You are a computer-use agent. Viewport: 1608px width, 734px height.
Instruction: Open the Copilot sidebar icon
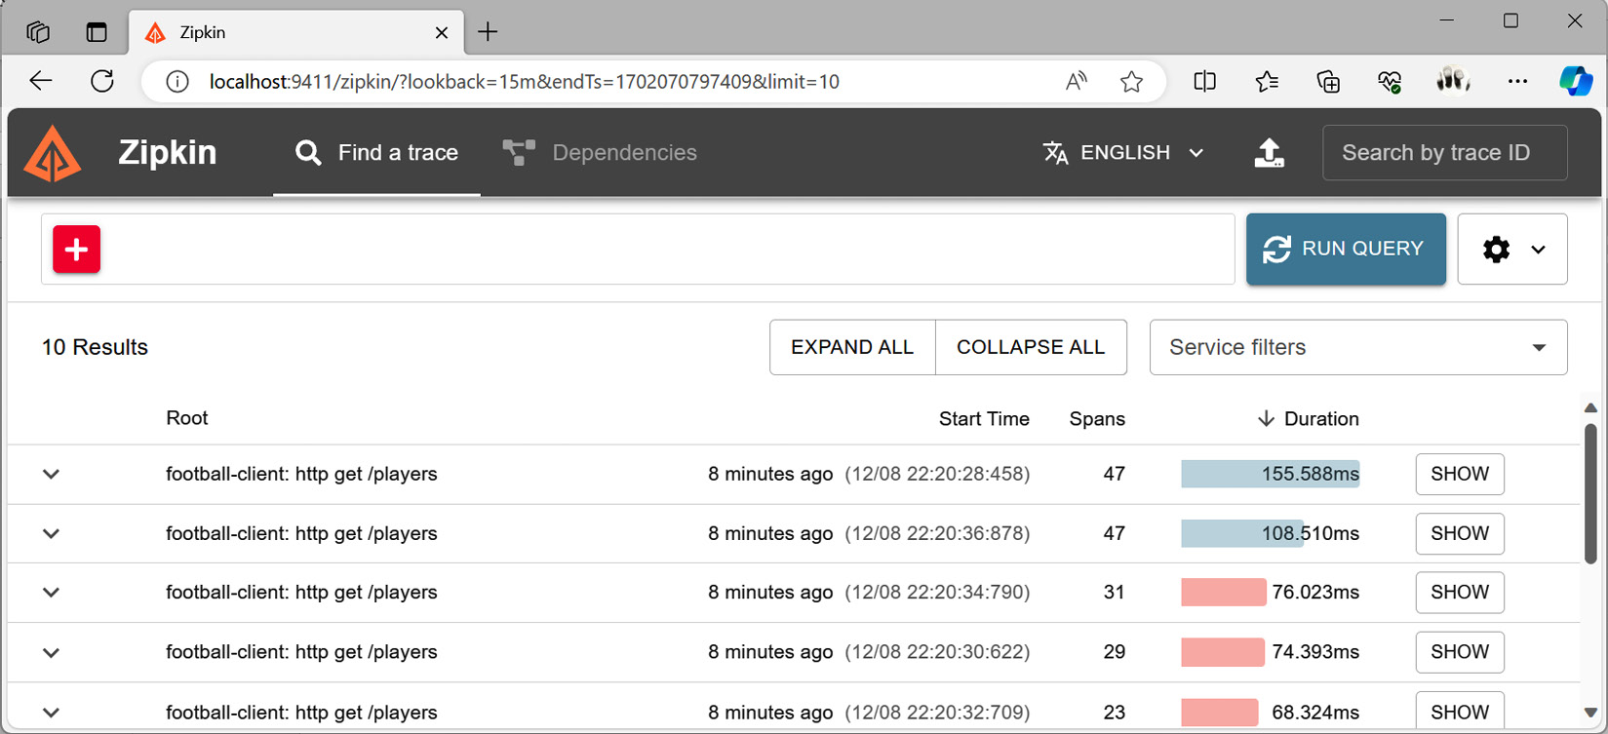(x=1576, y=82)
